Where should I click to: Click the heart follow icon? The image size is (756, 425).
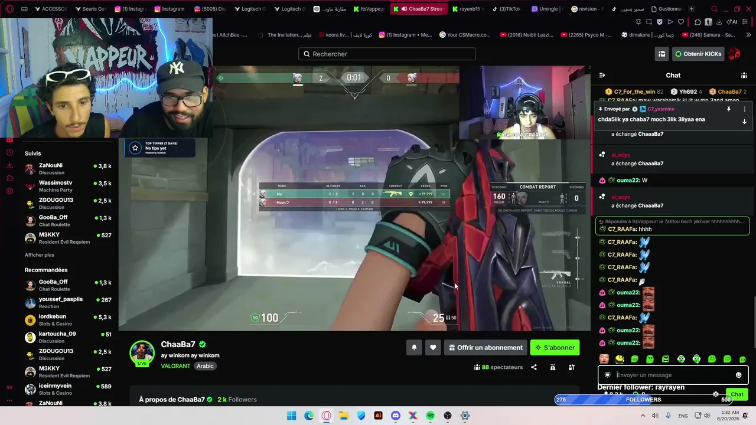coord(433,348)
